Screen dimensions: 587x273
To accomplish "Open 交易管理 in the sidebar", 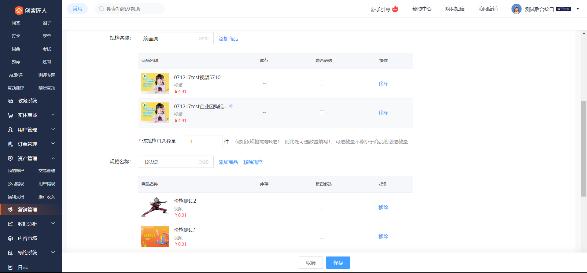I will (x=47, y=171).
